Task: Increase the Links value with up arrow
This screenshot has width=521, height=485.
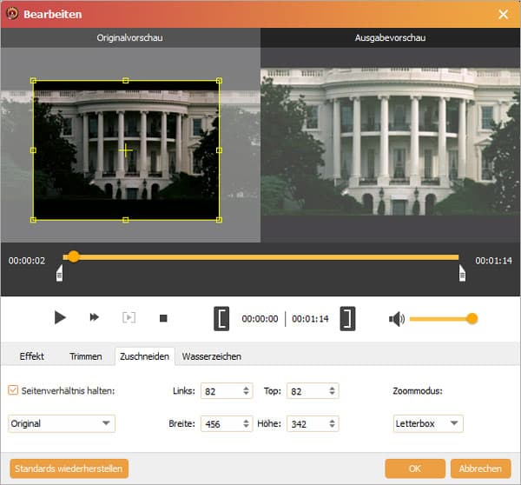Action: 246,388
